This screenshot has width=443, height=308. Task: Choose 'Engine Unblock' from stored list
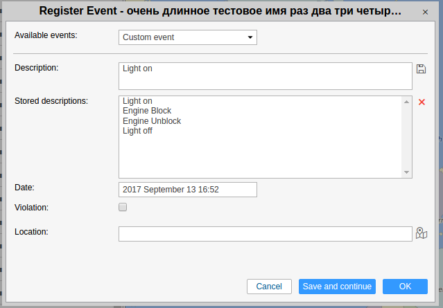point(152,121)
